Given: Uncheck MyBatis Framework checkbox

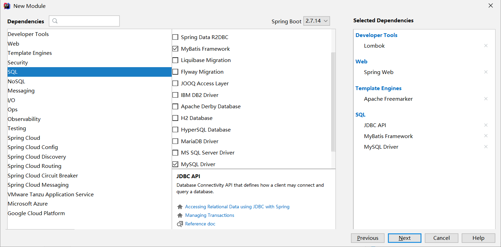Looking at the screenshot, I should (x=175, y=49).
